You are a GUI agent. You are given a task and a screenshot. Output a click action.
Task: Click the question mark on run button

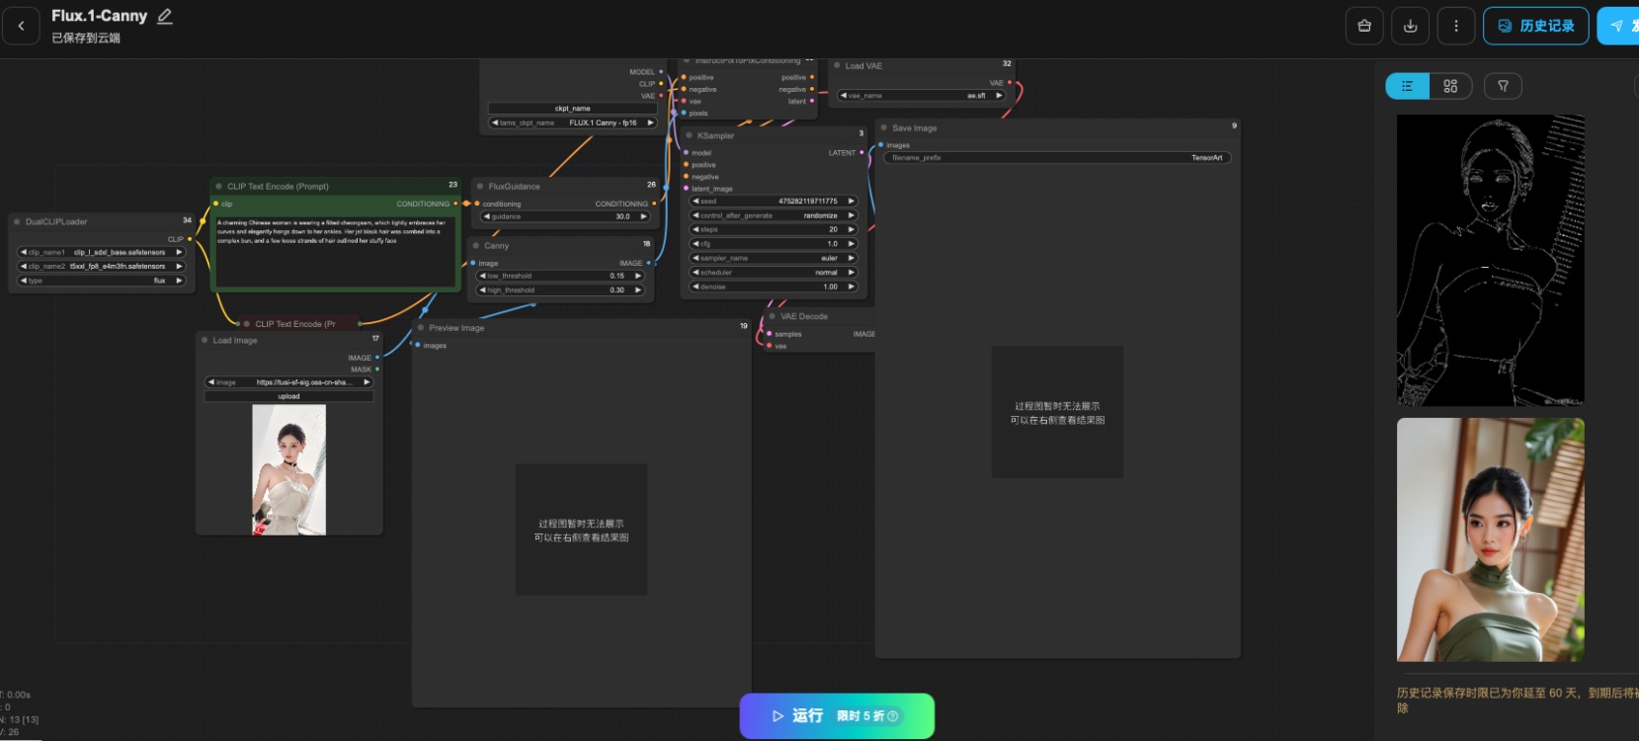(893, 716)
